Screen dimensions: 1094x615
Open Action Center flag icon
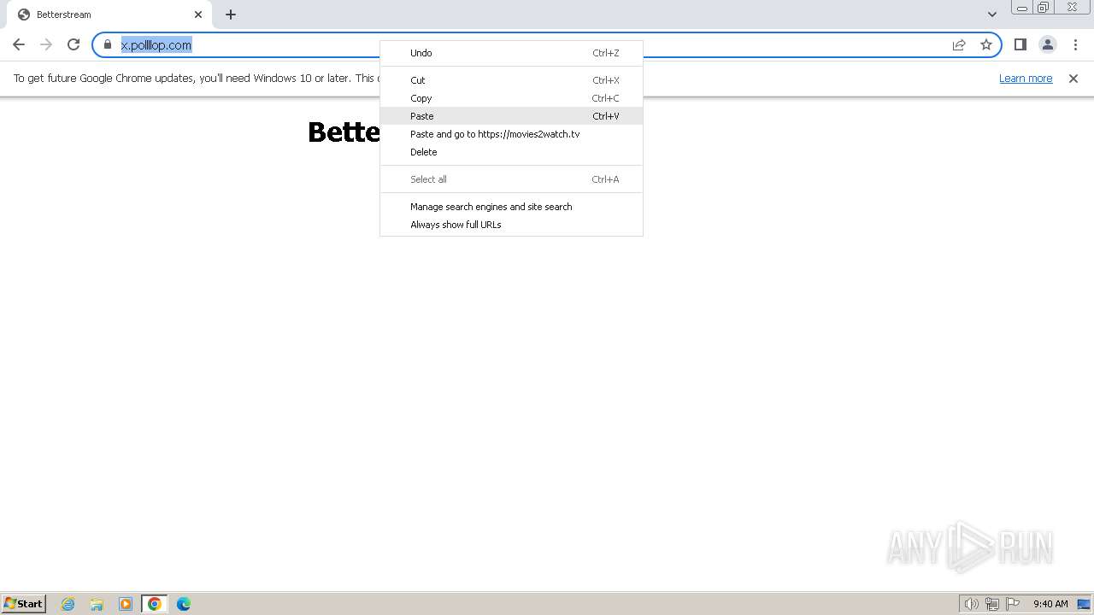[1013, 604]
